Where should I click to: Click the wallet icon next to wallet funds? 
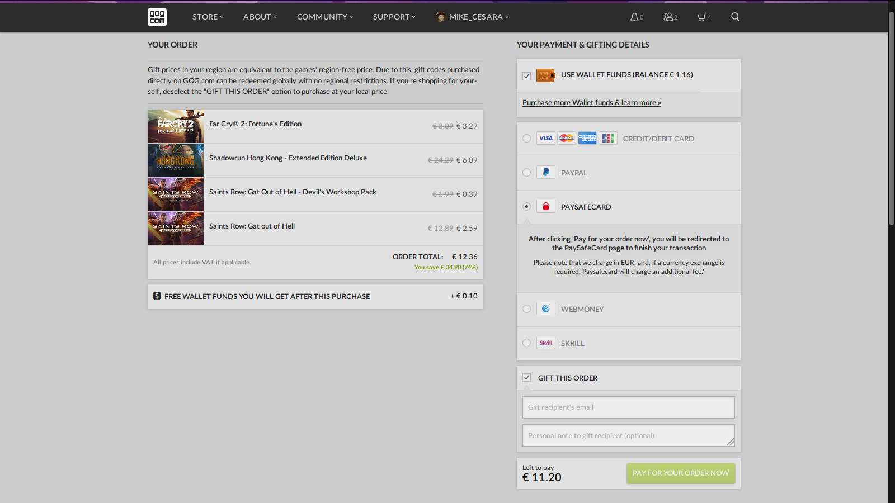click(x=545, y=75)
